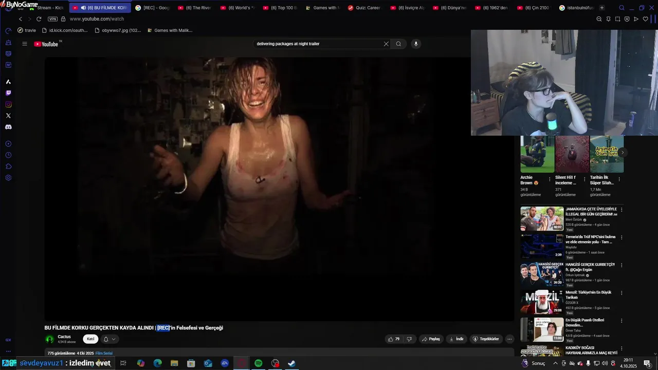Play the Menzil: Türkiye'nin En Büyük Tarikatı video
The width and height of the screenshot is (658, 370).
[x=542, y=302]
